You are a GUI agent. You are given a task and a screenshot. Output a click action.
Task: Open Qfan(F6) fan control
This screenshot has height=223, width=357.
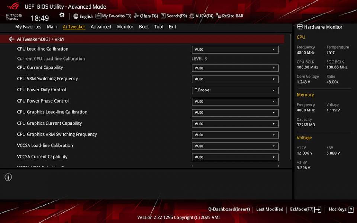pyautogui.click(x=146, y=16)
